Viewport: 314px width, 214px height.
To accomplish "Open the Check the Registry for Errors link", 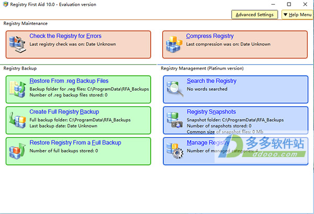I will tap(65, 36).
